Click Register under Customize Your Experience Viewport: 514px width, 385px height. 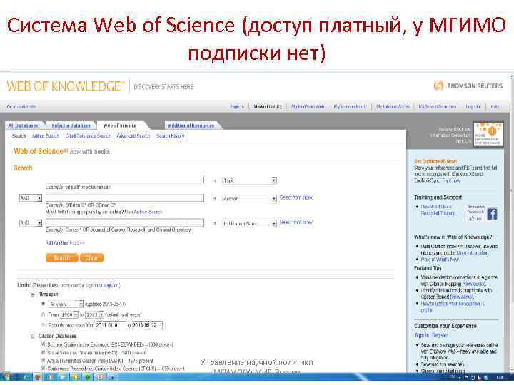tap(440, 335)
